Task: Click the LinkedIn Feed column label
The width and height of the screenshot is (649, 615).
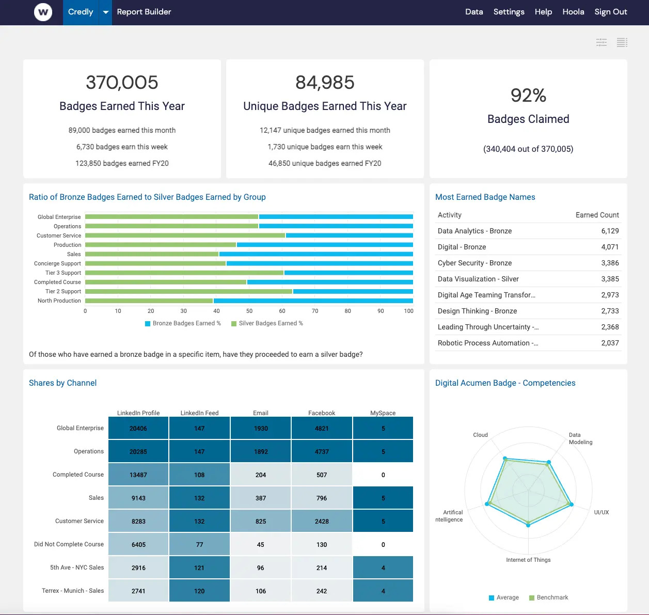Action: point(199,413)
